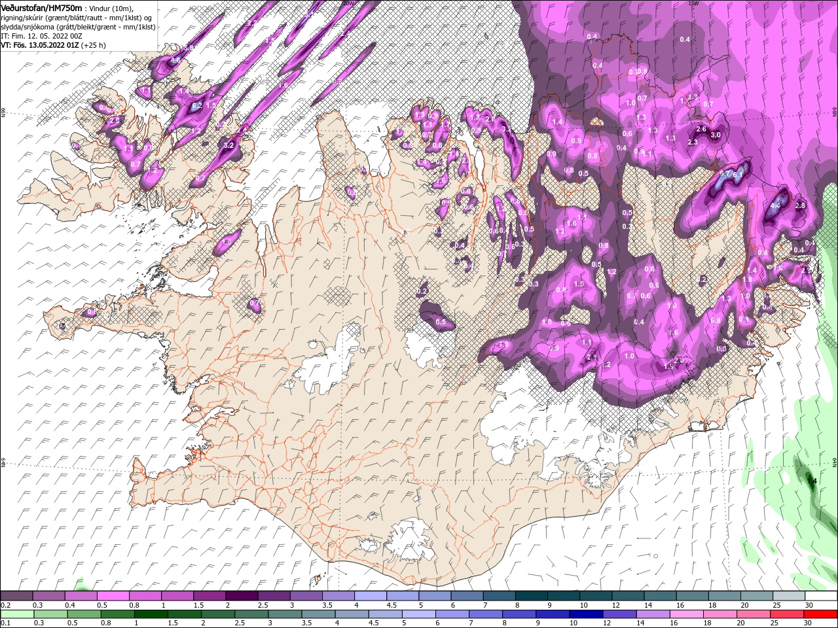Click the 2.8 snowfall value on the map

(x=799, y=205)
